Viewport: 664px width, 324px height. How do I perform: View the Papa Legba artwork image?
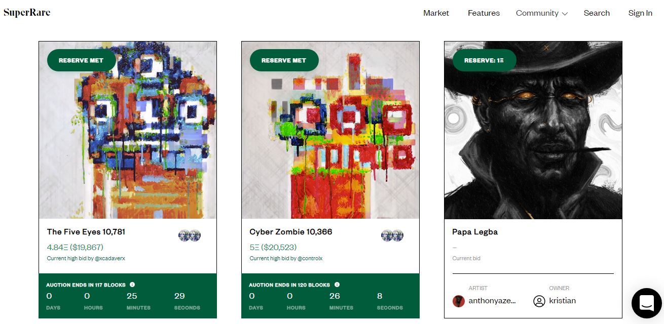[533, 130]
